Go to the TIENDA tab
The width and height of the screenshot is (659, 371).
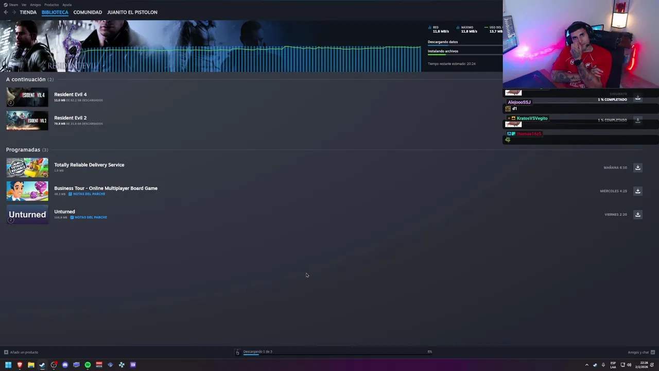(x=28, y=12)
